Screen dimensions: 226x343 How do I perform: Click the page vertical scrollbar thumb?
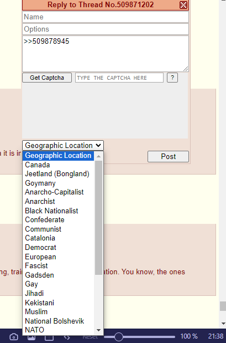pos(223,306)
